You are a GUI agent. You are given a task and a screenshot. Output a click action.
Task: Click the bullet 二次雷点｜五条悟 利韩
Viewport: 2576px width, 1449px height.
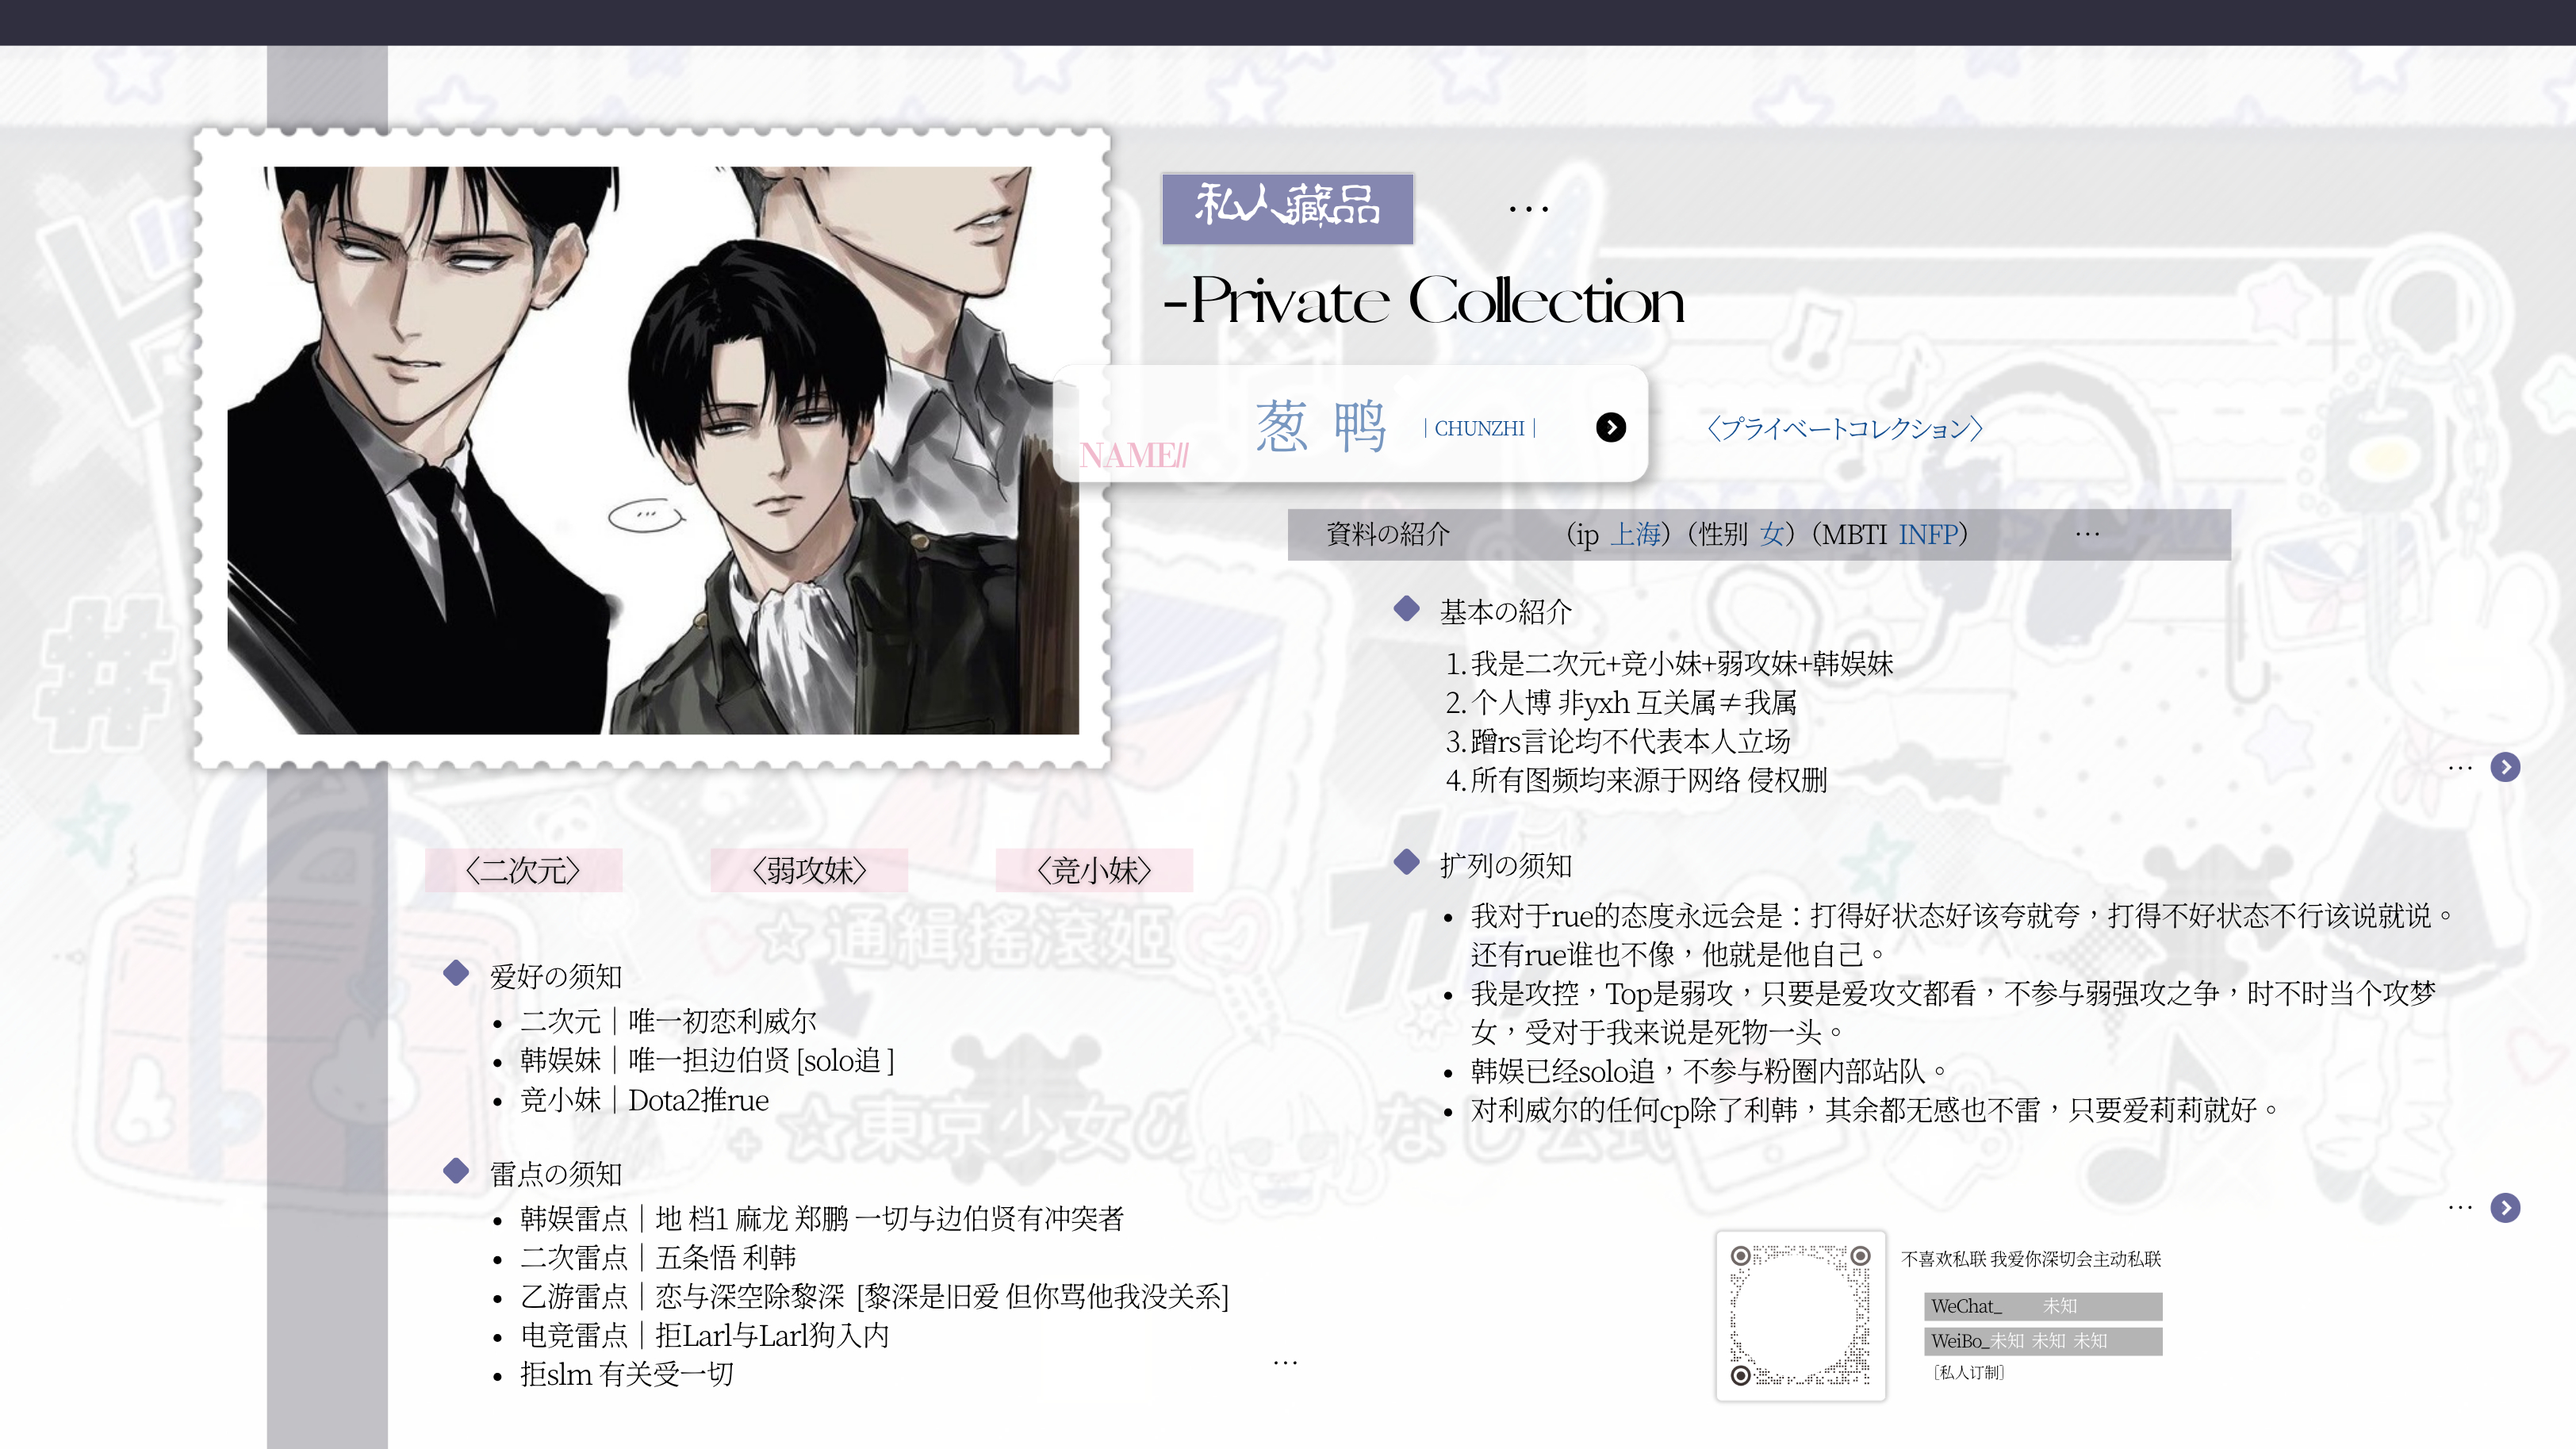(x=658, y=1257)
